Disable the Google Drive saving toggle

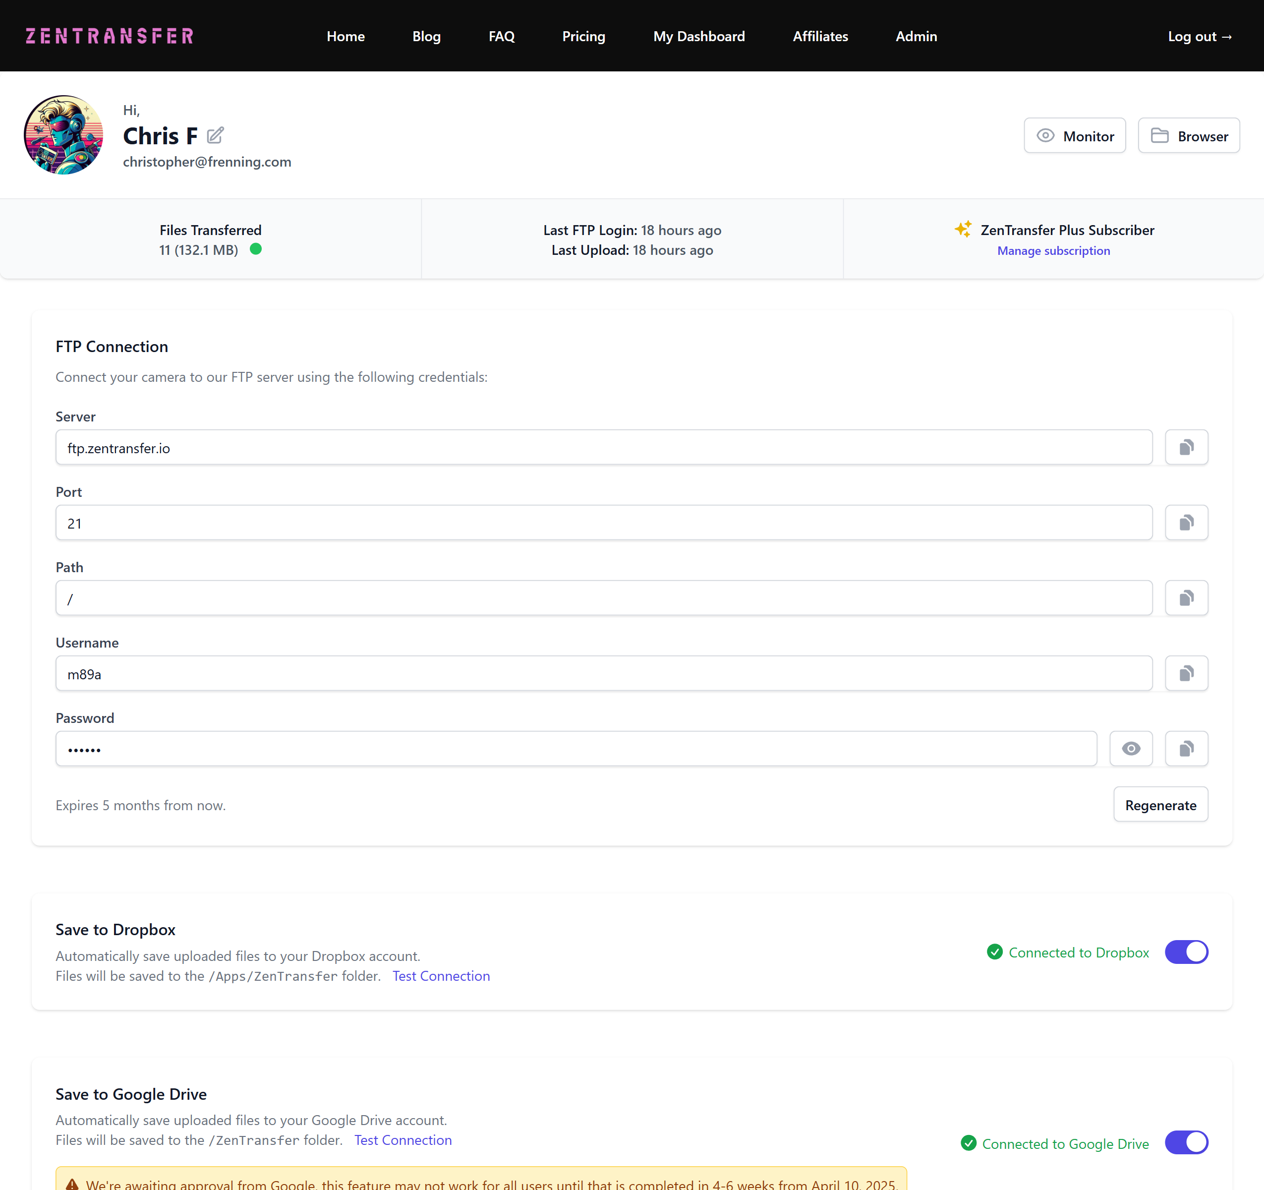[1186, 1142]
